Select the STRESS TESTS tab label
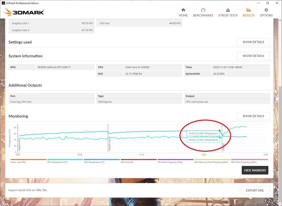The image size is (282, 206). [x=228, y=15]
